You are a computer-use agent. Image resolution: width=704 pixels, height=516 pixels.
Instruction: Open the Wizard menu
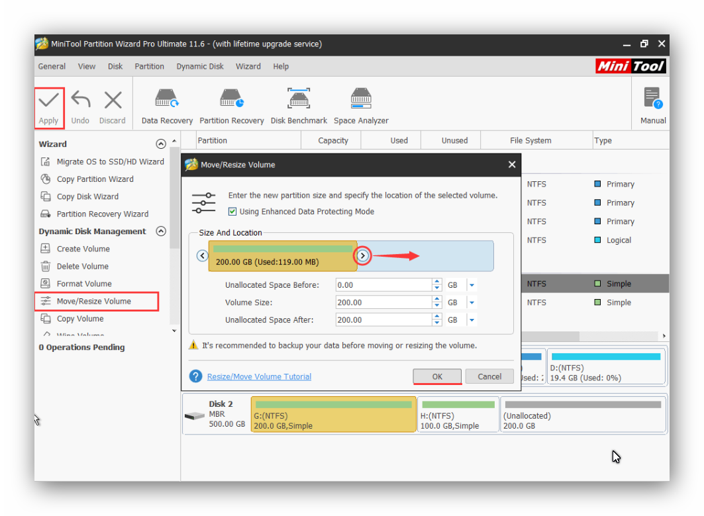coord(248,66)
